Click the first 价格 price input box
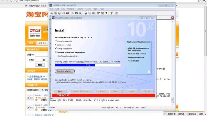207x116 pixels. [x=39, y=60]
